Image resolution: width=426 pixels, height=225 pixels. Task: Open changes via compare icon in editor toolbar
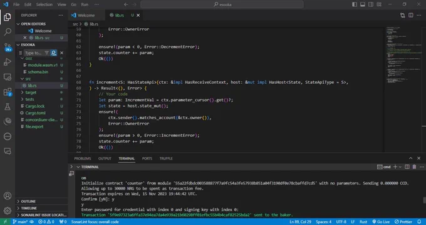coord(403,16)
